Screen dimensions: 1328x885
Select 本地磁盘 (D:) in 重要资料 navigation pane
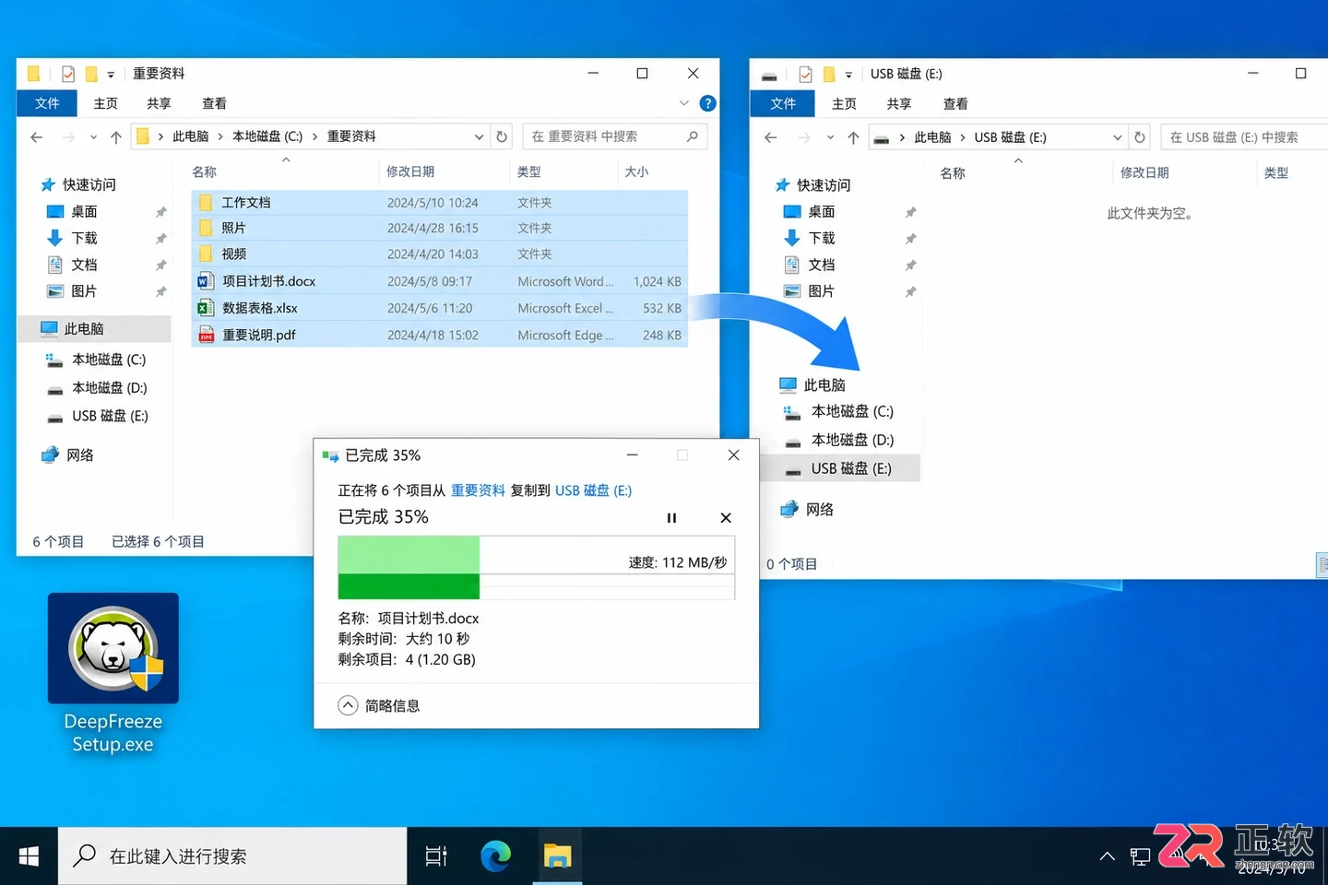(109, 388)
